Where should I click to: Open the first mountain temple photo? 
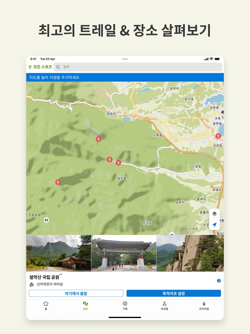(x=58, y=253)
